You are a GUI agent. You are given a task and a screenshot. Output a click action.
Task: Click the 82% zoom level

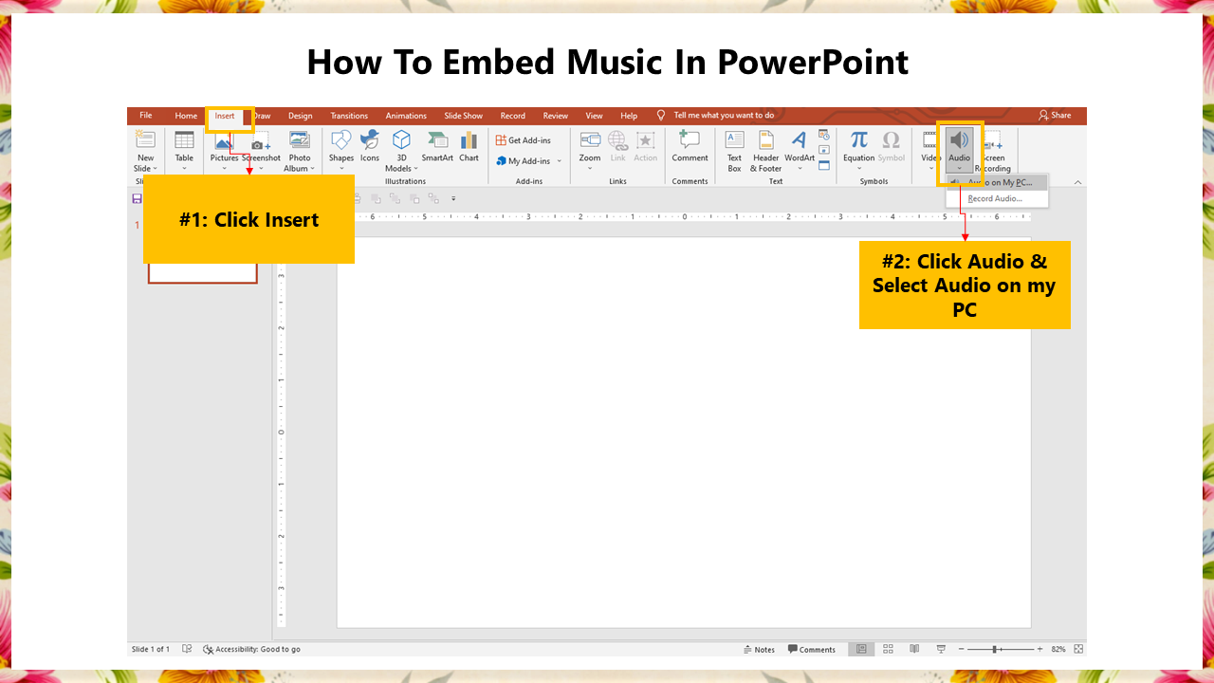[x=1058, y=650]
